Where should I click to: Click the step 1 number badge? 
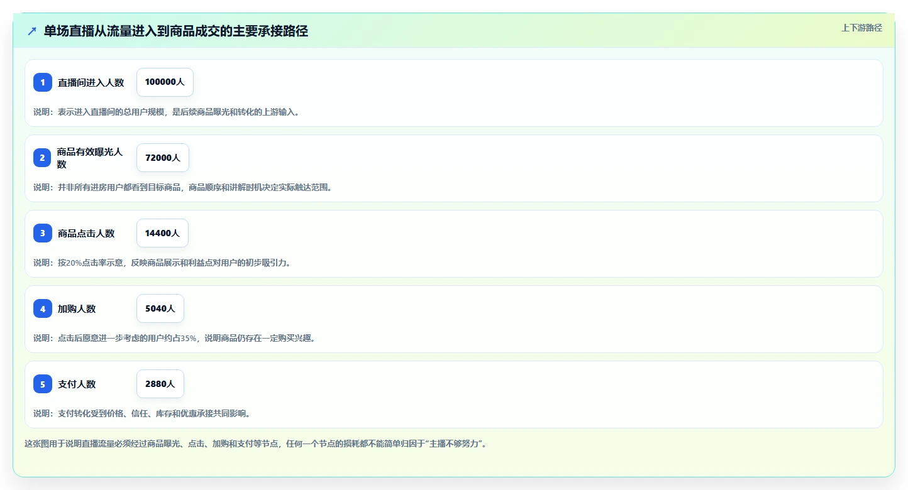(x=43, y=82)
